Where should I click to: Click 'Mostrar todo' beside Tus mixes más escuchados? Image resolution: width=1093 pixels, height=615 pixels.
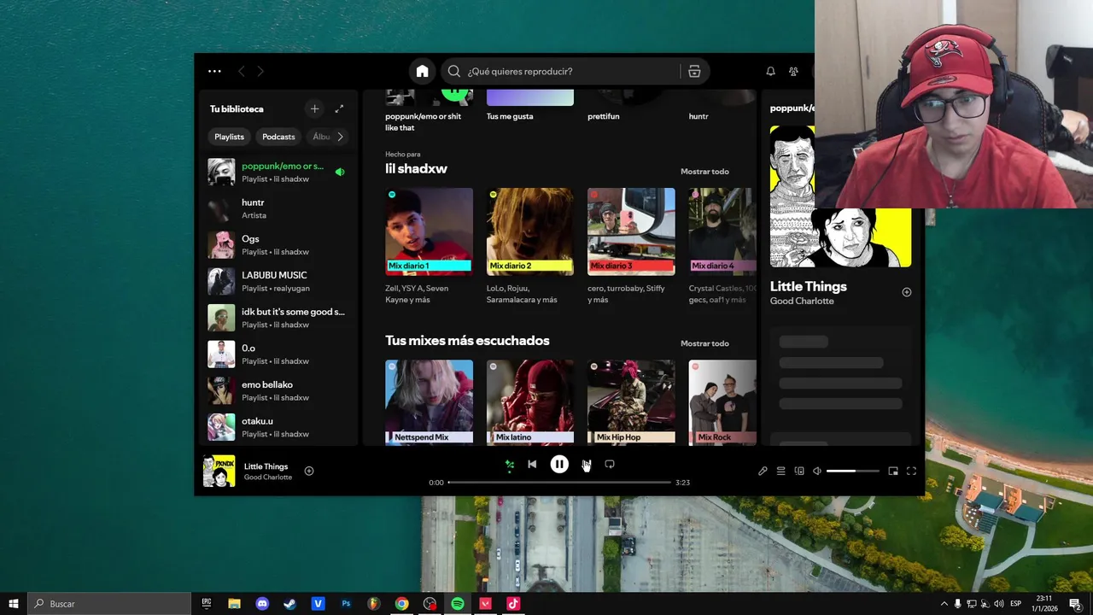click(704, 343)
